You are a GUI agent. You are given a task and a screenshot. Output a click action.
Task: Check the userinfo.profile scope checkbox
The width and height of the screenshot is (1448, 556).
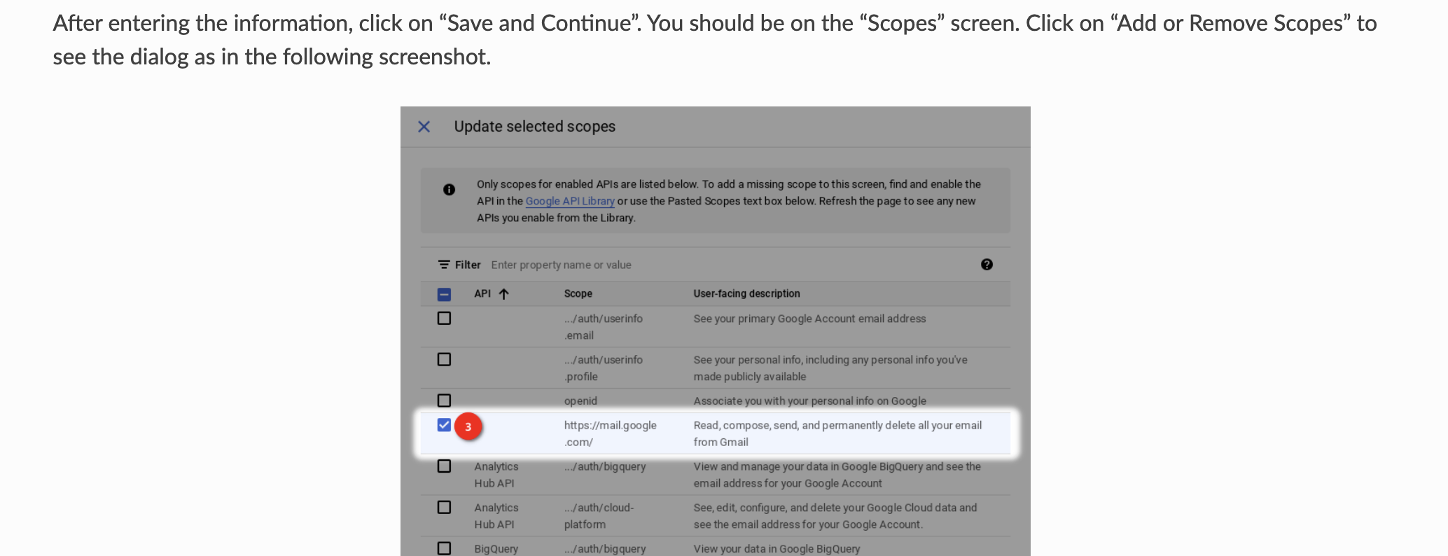pos(444,360)
